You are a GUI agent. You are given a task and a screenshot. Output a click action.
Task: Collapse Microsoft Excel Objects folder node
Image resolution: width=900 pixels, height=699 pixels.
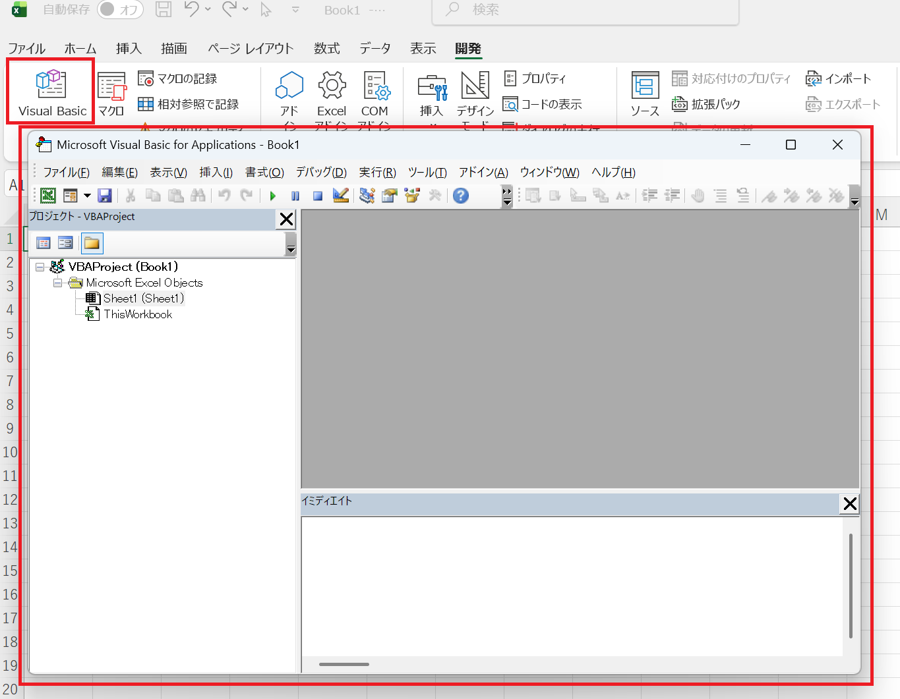click(58, 283)
